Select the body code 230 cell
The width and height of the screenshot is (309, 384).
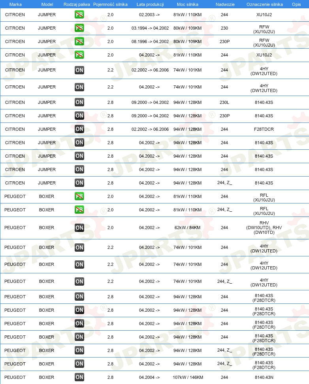point(224,28)
